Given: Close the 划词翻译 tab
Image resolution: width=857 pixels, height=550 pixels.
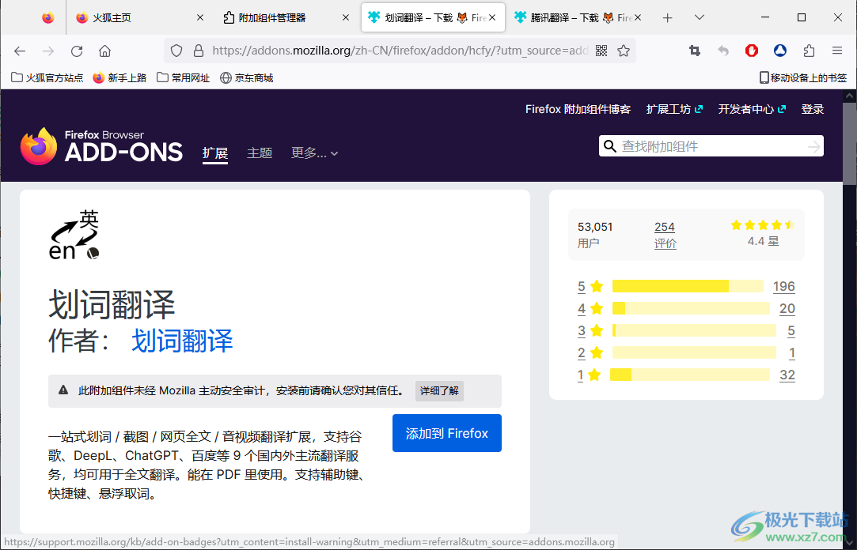Looking at the screenshot, I should [492, 17].
